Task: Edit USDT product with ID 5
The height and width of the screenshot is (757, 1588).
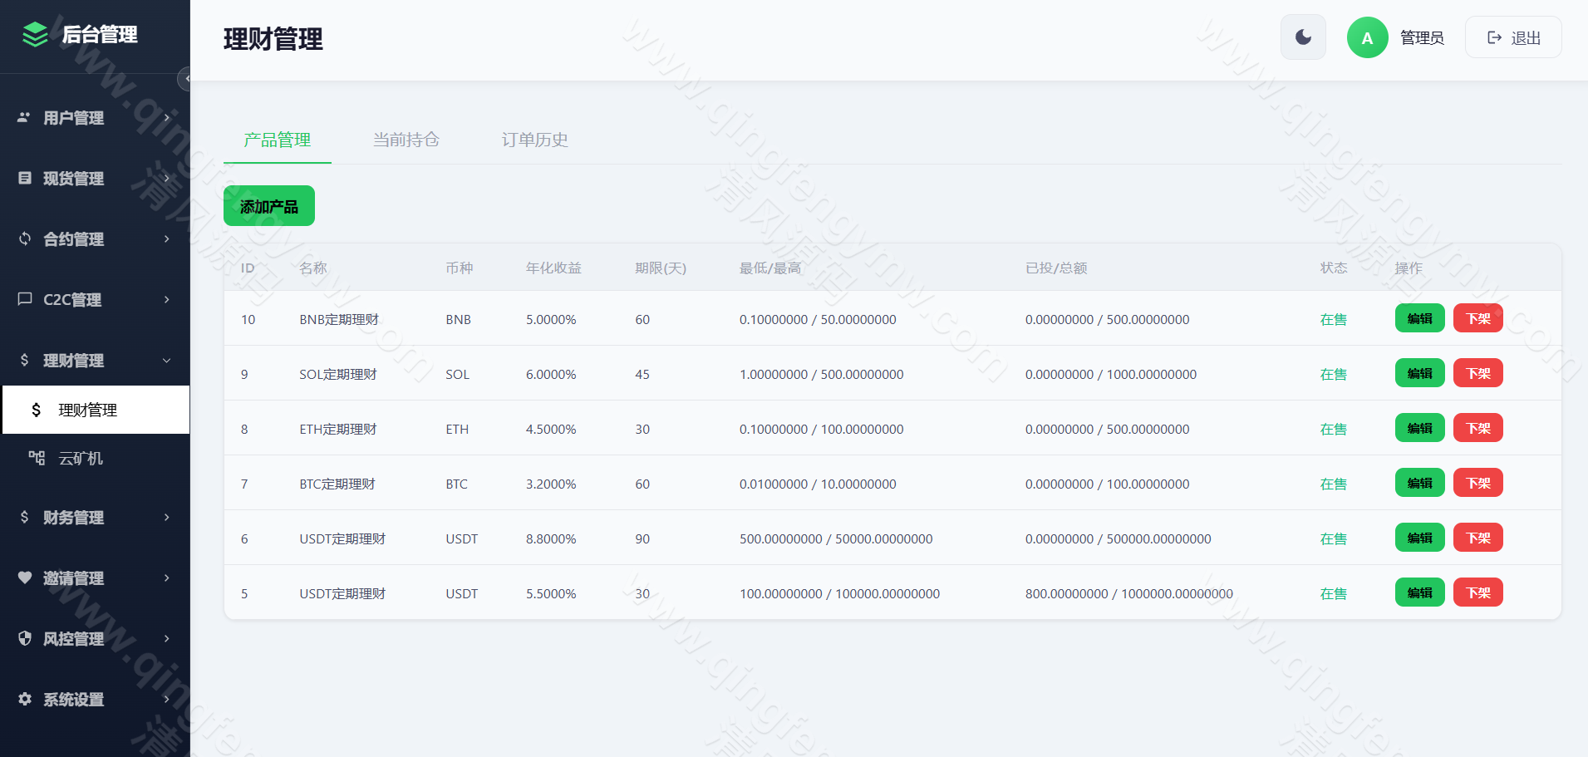Action: (1420, 592)
